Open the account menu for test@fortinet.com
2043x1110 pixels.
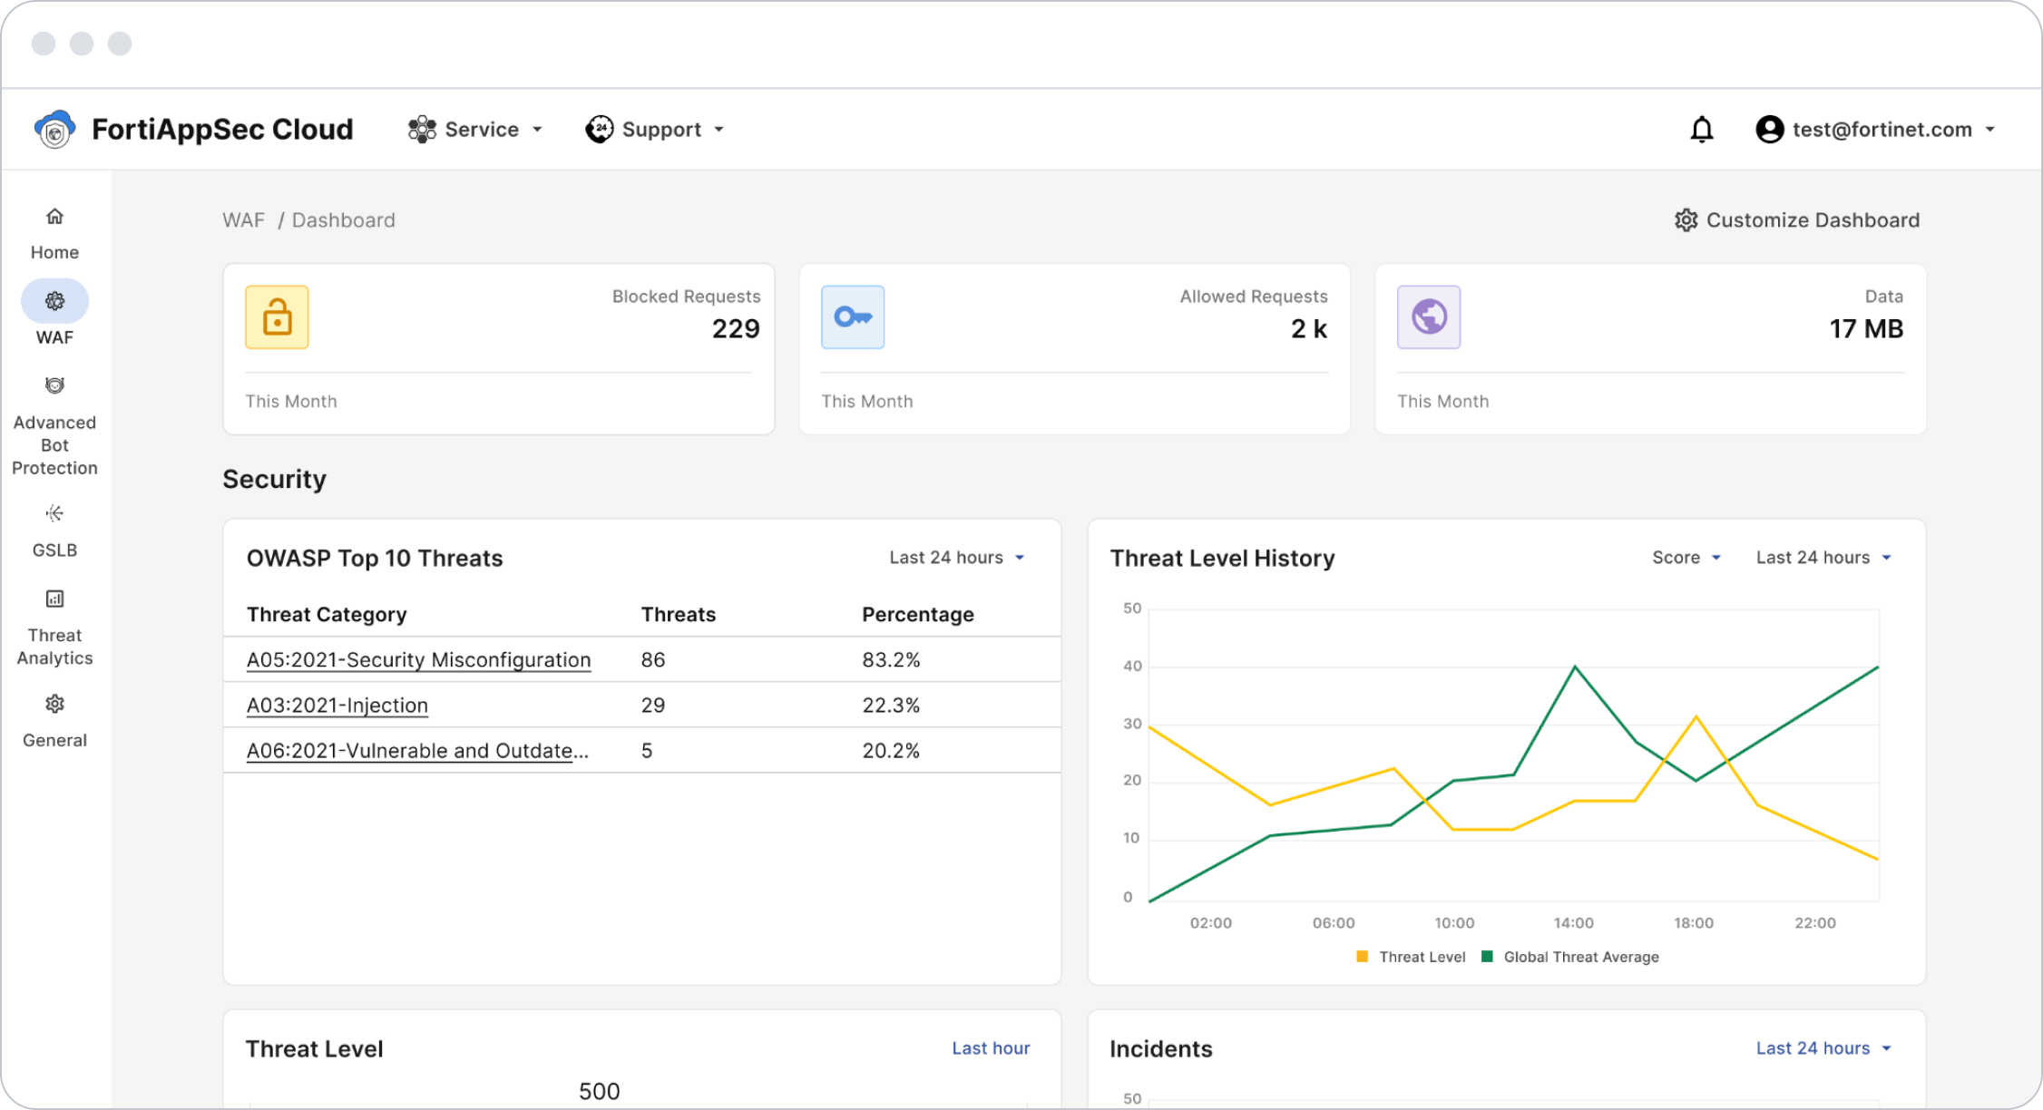(1873, 129)
